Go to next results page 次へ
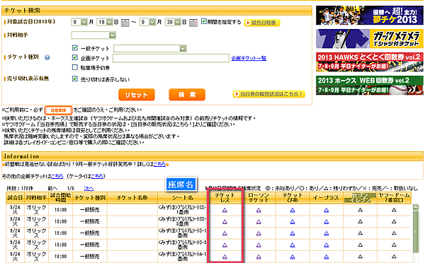Viewport: 425px width, 263px height. (x=89, y=188)
